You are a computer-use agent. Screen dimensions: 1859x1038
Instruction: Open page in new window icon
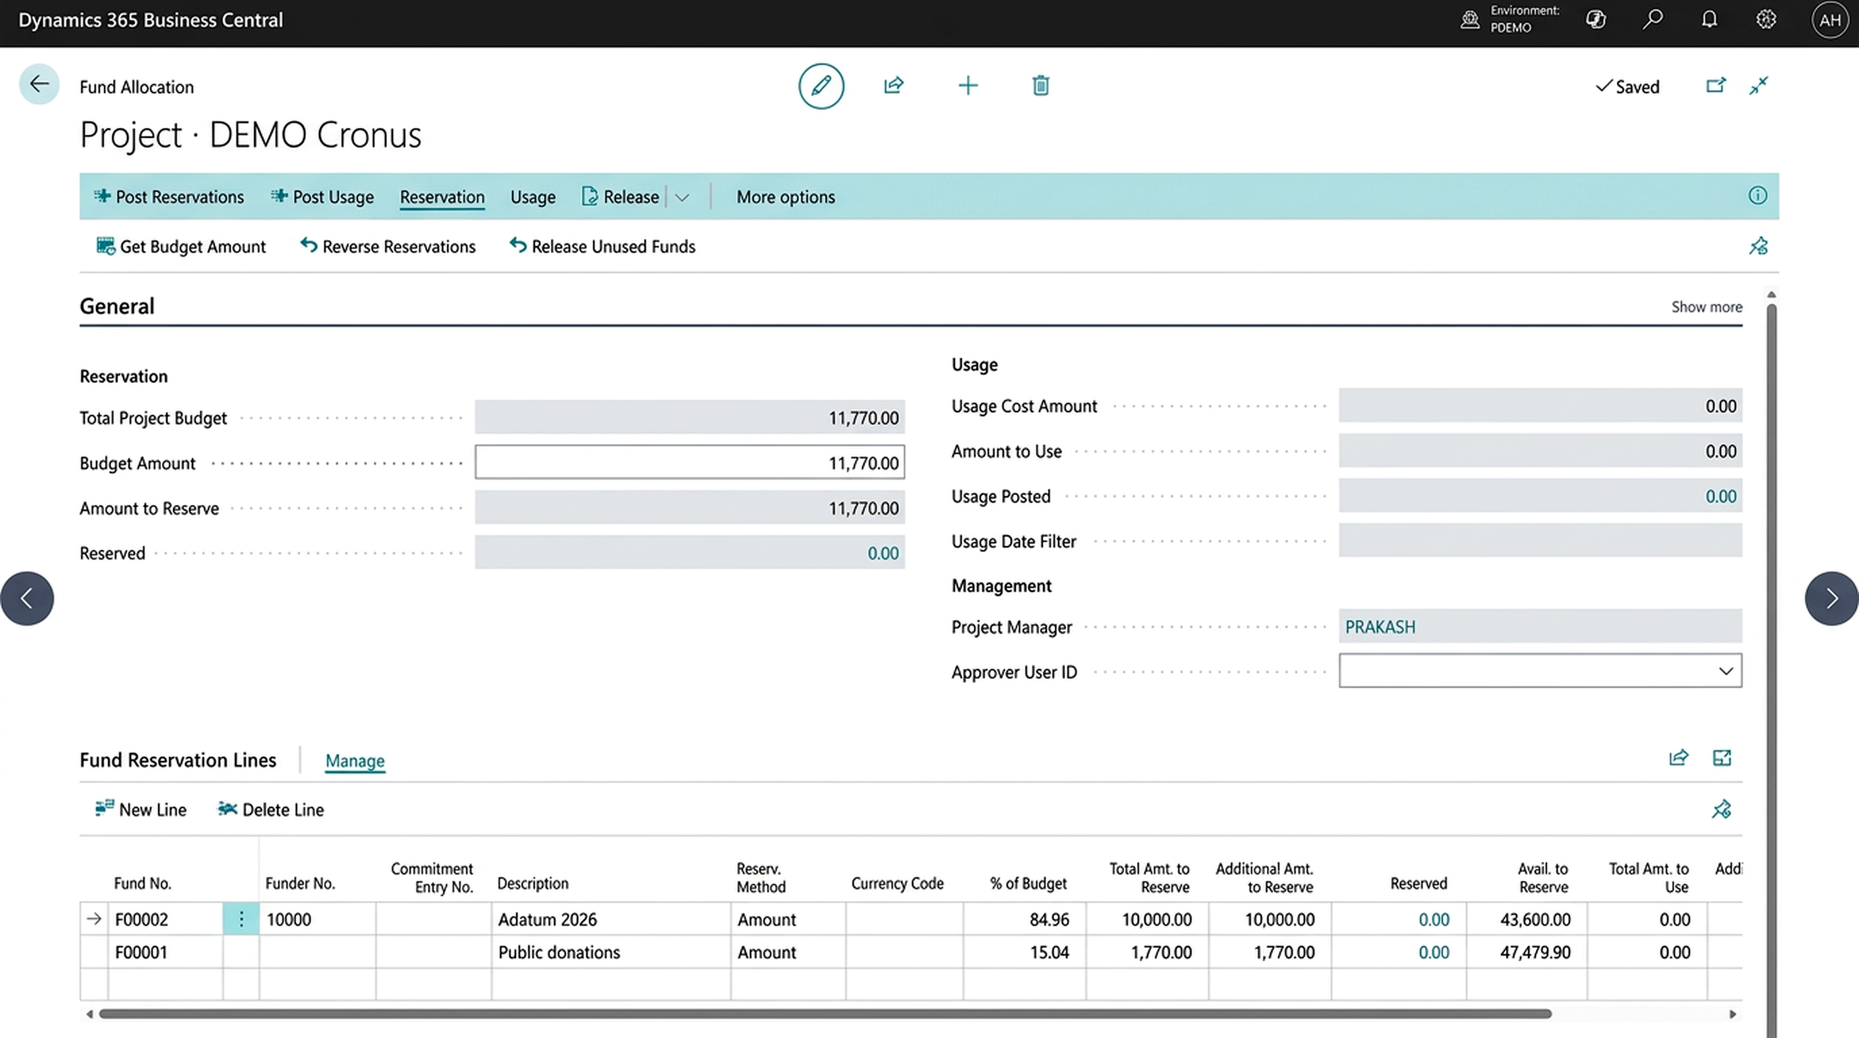(1715, 86)
